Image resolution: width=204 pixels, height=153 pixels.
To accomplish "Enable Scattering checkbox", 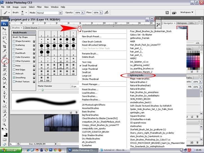I will (x=14, y=45).
